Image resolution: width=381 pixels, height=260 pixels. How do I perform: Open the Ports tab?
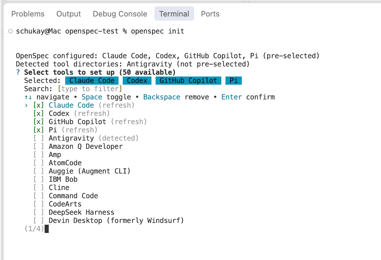(210, 14)
